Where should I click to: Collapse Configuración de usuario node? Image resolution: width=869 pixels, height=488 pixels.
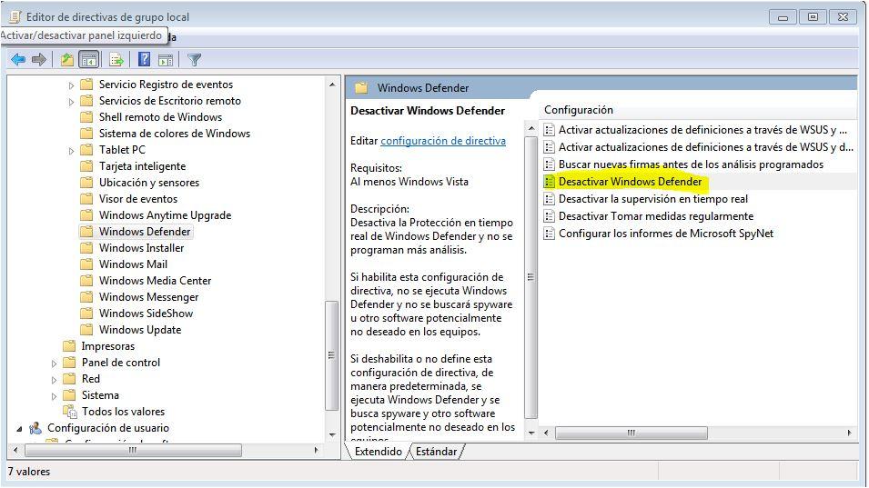click(19, 429)
